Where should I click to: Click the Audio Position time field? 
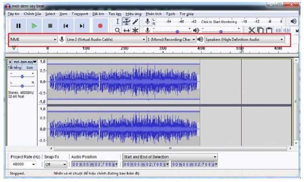[x=94, y=164]
